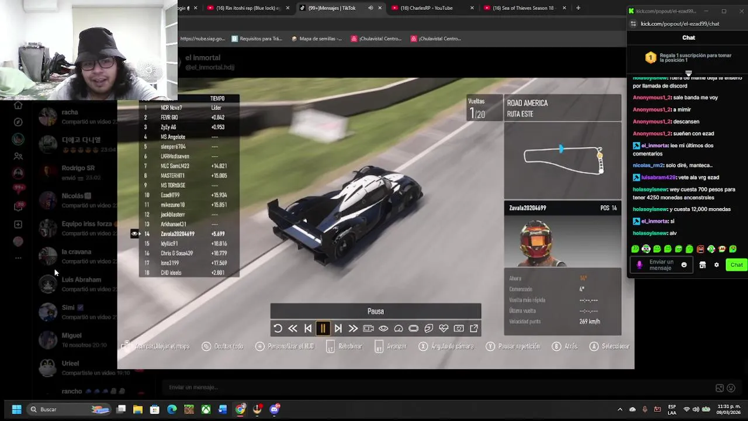Click friends people icon in TikTok sidebar

(x=18, y=156)
